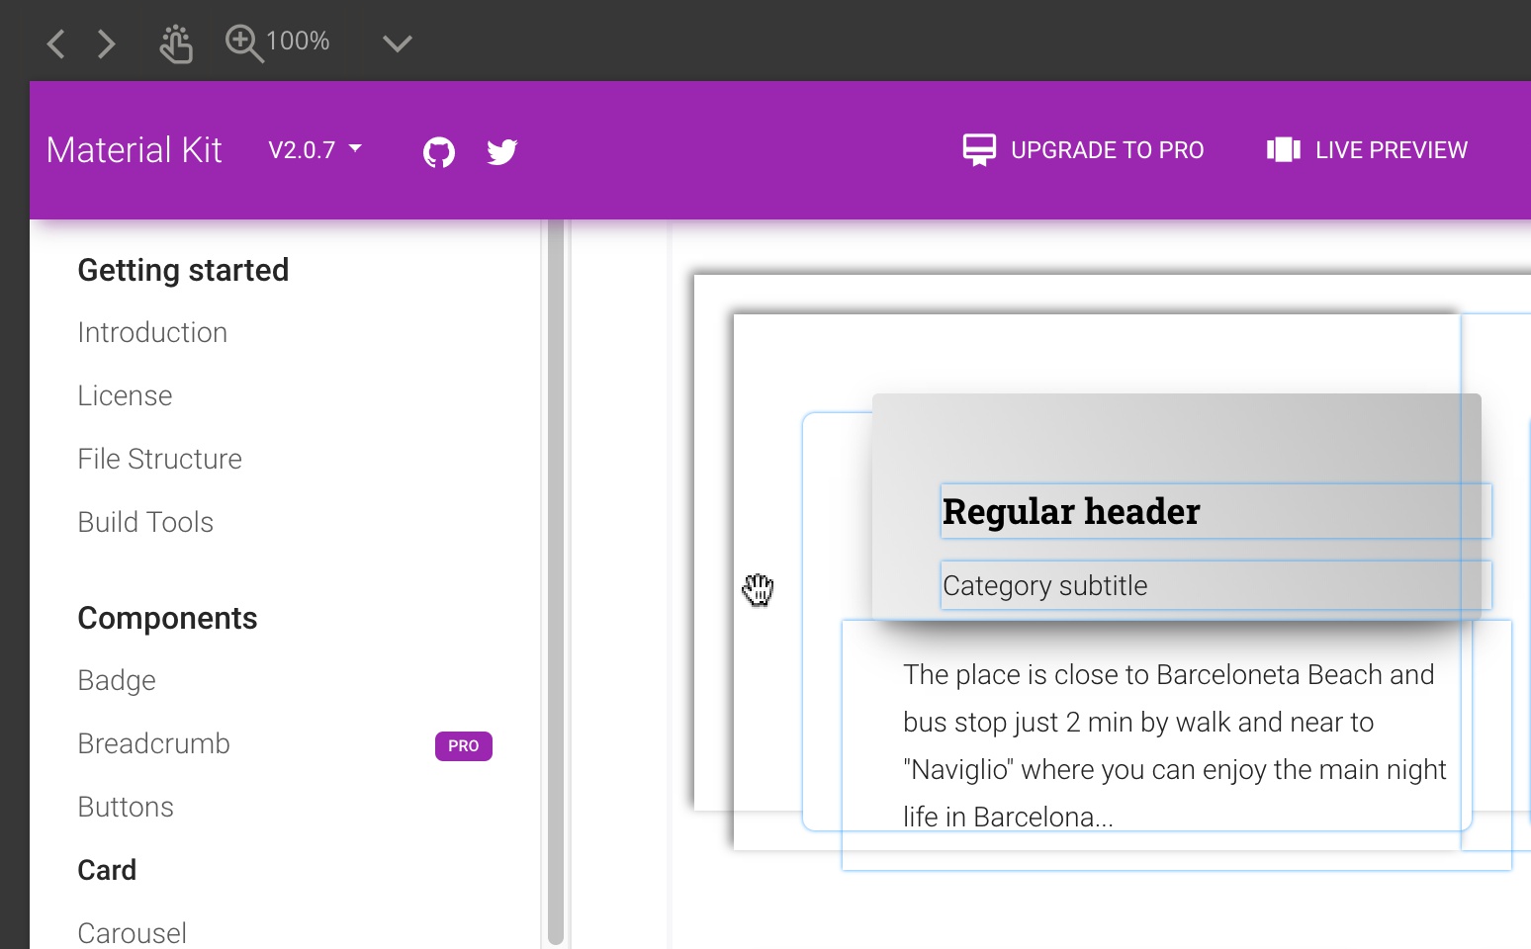The image size is (1531, 949).
Task: Open the GitHub icon link
Action: click(439, 152)
